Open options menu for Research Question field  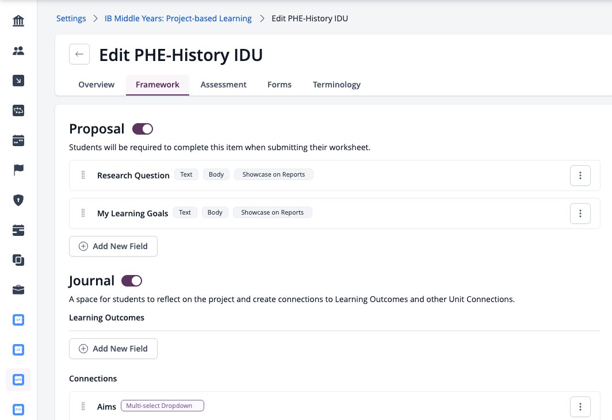[580, 175]
